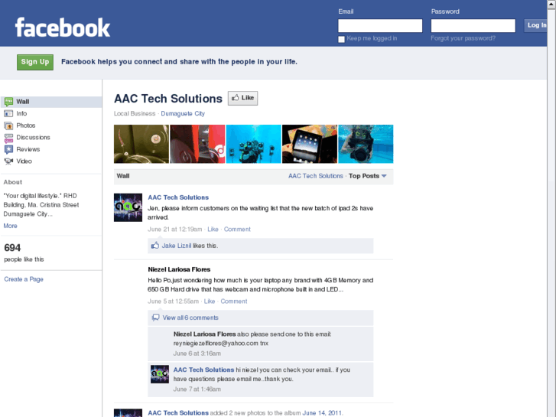The width and height of the screenshot is (556, 417).
Task: Like the June 21 ipad post
Action: [213, 230]
